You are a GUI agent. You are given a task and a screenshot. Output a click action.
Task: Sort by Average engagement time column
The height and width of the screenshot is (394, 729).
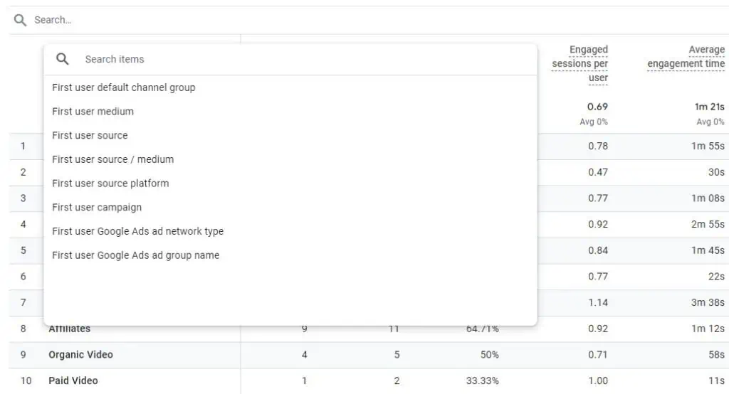click(686, 57)
